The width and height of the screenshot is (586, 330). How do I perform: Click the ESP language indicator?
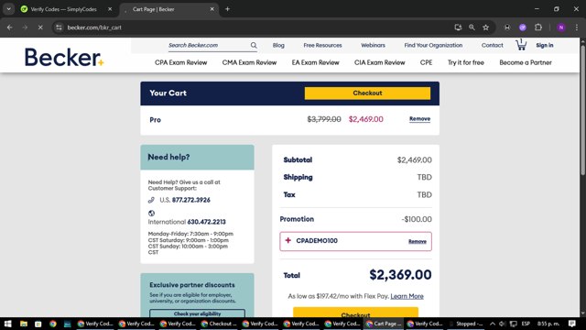coord(526,324)
